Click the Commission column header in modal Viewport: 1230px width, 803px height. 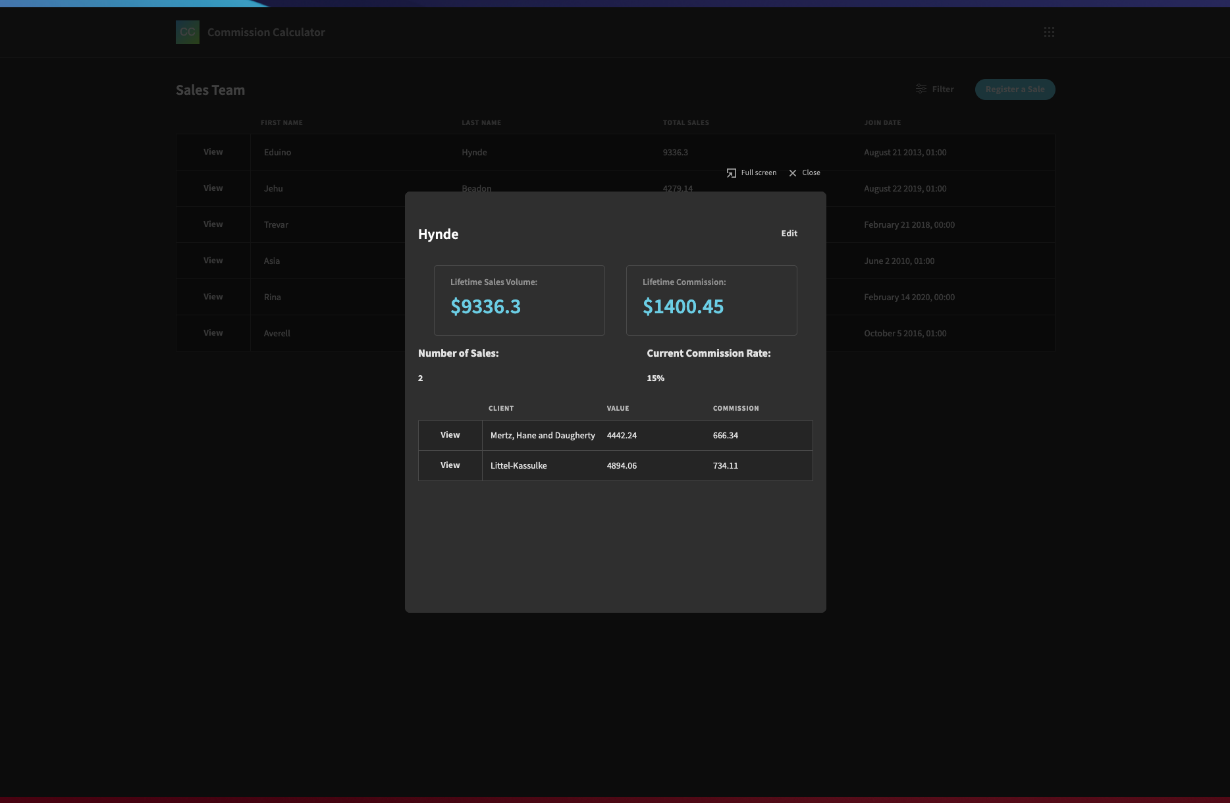(735, 409)
